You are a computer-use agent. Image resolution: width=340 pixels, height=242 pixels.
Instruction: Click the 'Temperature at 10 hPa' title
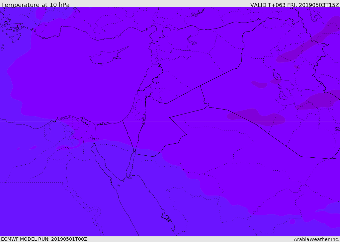coord(35,5)
